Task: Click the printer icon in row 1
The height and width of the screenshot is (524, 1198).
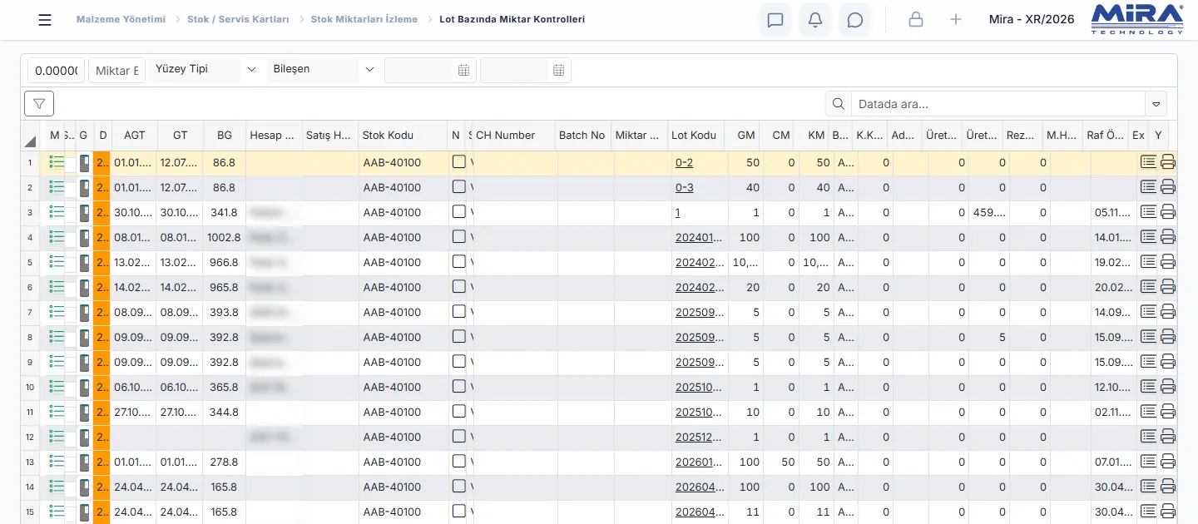Action: [1168, 163]
